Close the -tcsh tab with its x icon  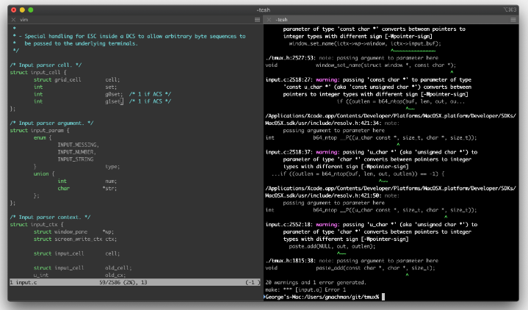[270, 21]
